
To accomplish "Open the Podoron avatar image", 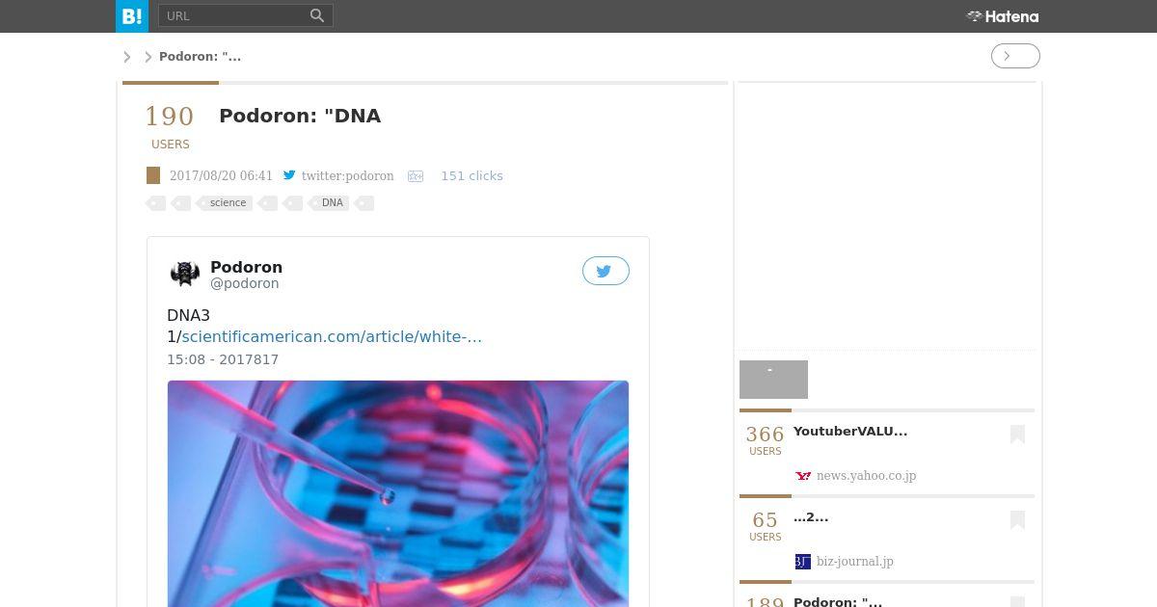I will pyautogui.click(x=185, y=274).
